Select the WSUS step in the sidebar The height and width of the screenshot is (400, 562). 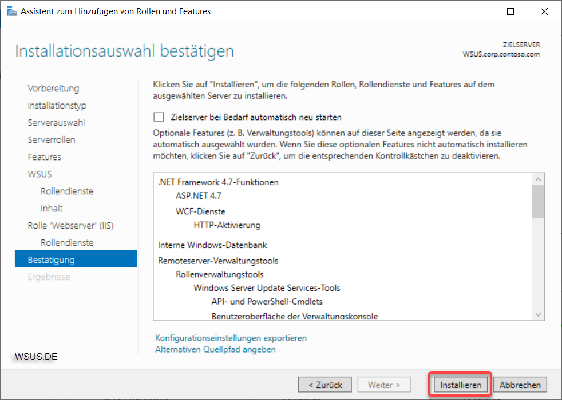pos(40,174)
